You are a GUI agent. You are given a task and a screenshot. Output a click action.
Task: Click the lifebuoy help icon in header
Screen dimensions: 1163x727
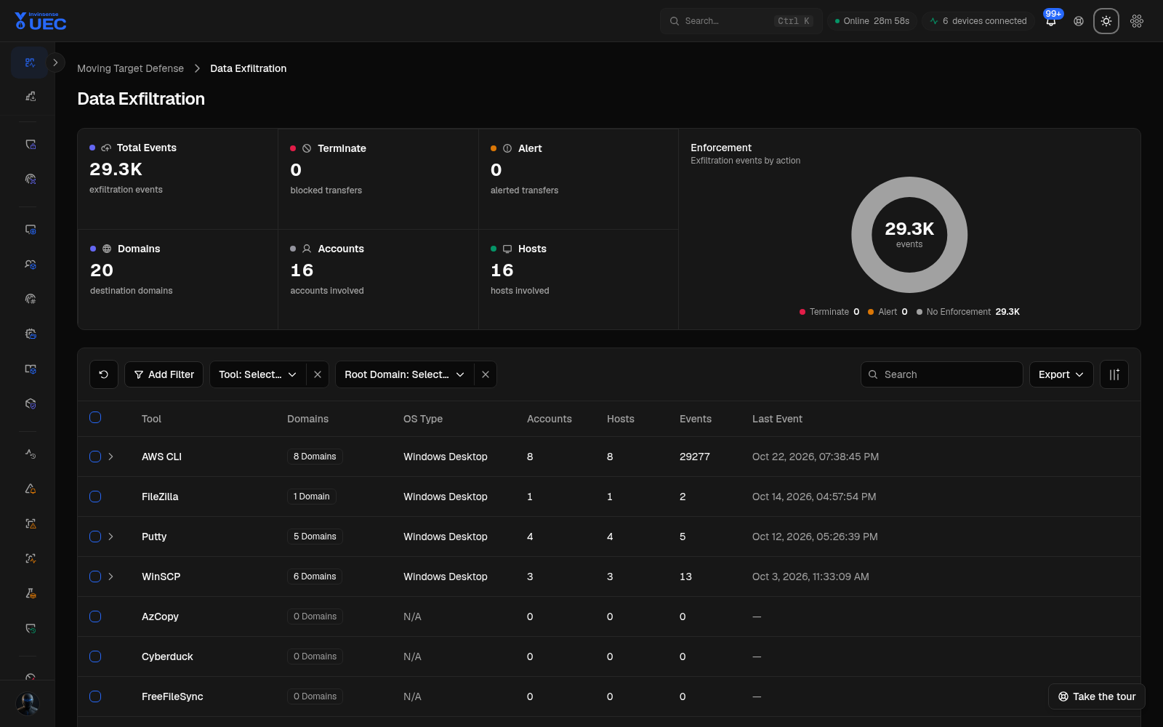(x=1079, y=21)
